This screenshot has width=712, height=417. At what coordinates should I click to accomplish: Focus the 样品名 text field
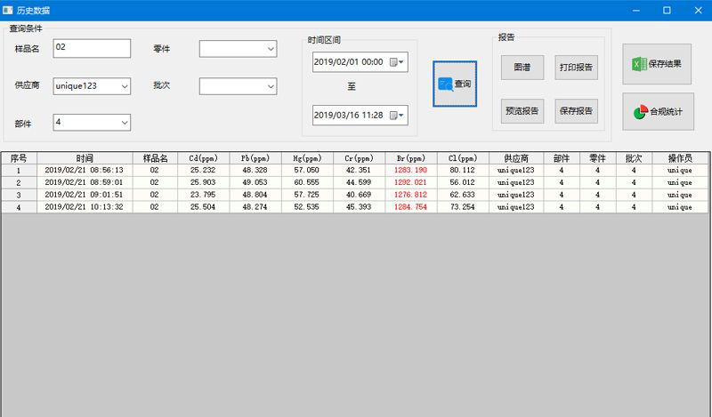pyautogui.click(x=92, y=48)
